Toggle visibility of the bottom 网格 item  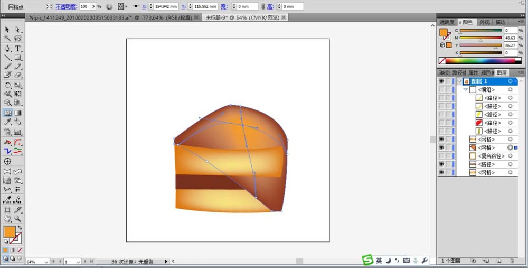pyautogui.click(x=441, y=173)
